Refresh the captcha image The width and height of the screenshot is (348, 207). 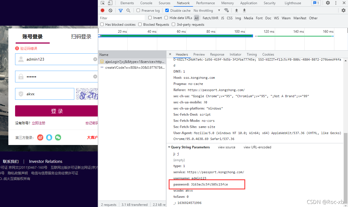pyautogui.click(x=87, y=94)
